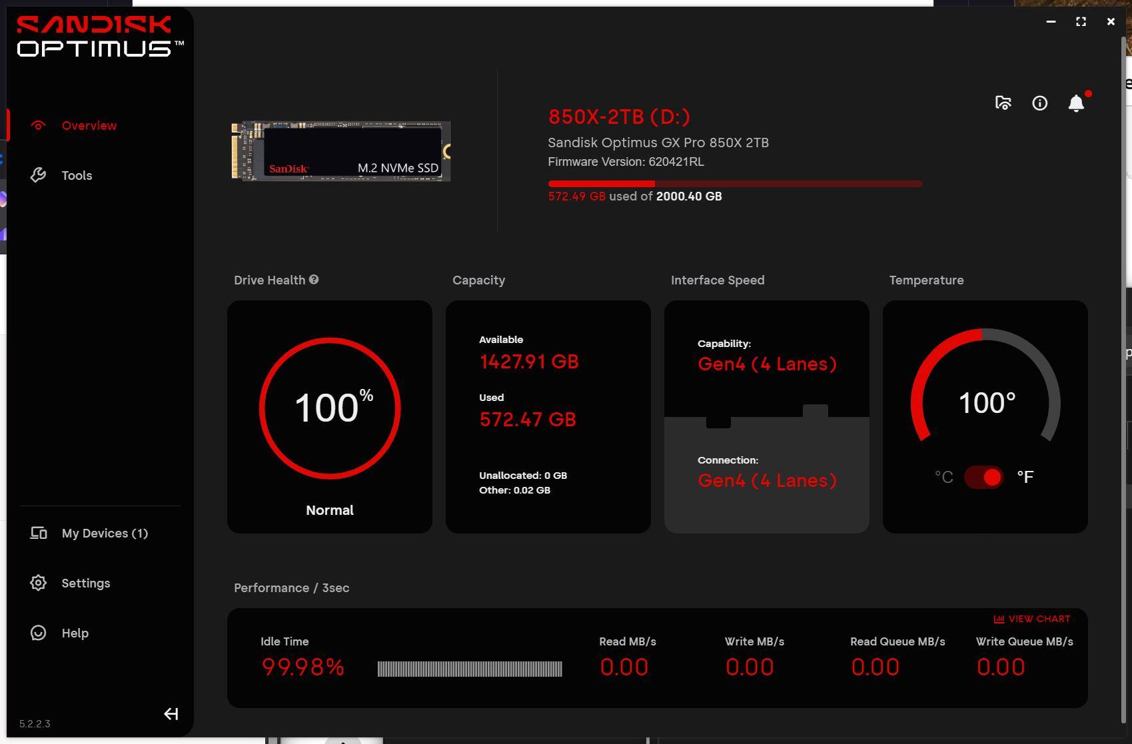
Task: Click the Connection Gen4 (4 Lanes) value
Action: 767,481
